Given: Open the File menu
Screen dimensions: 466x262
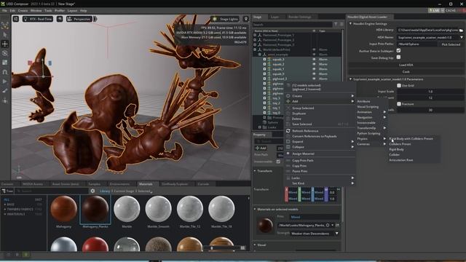Looking at the screenshot, I should tap(4, 10).
